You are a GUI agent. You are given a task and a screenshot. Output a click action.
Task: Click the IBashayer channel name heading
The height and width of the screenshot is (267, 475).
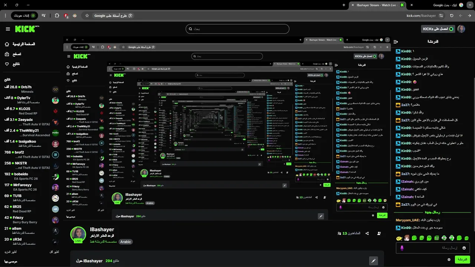pos(102,230)
